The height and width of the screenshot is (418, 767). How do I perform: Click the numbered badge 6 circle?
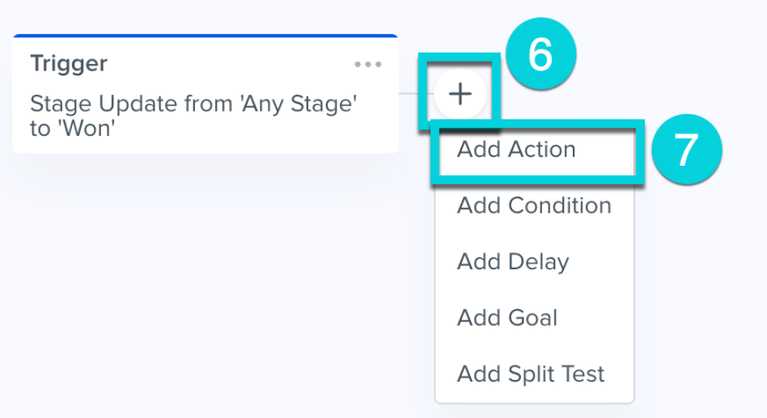540,55
